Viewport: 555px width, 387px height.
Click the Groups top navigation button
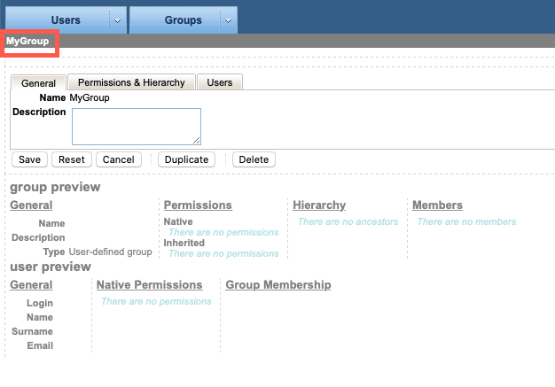tap(176, 20)
